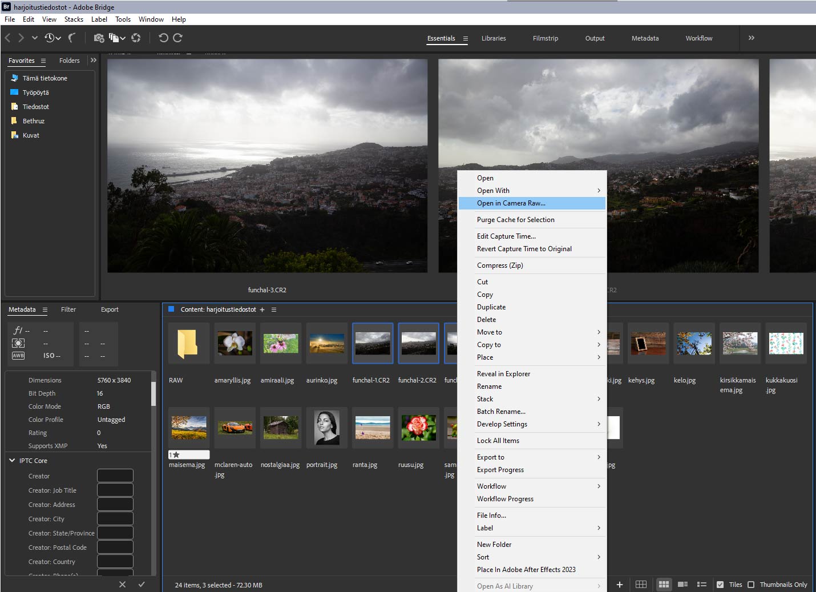Rotate 90 degrees counterclockwise
The width and height of the screenshot is (816, 592).
click(163, 38)
